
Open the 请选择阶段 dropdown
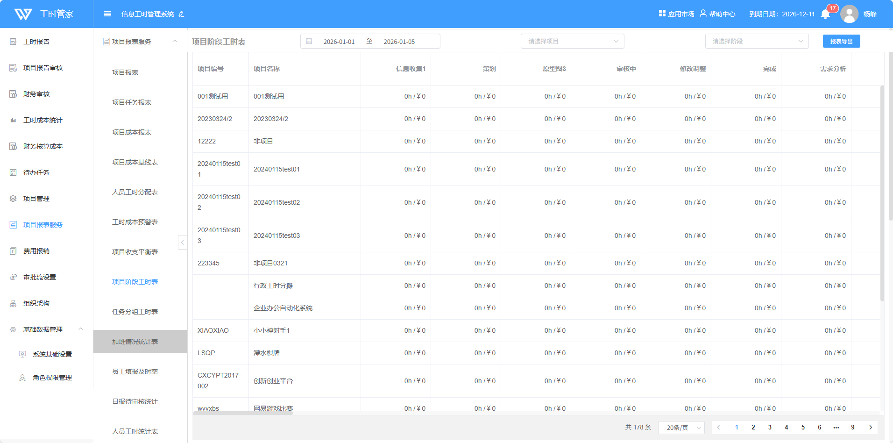point(757,41)
